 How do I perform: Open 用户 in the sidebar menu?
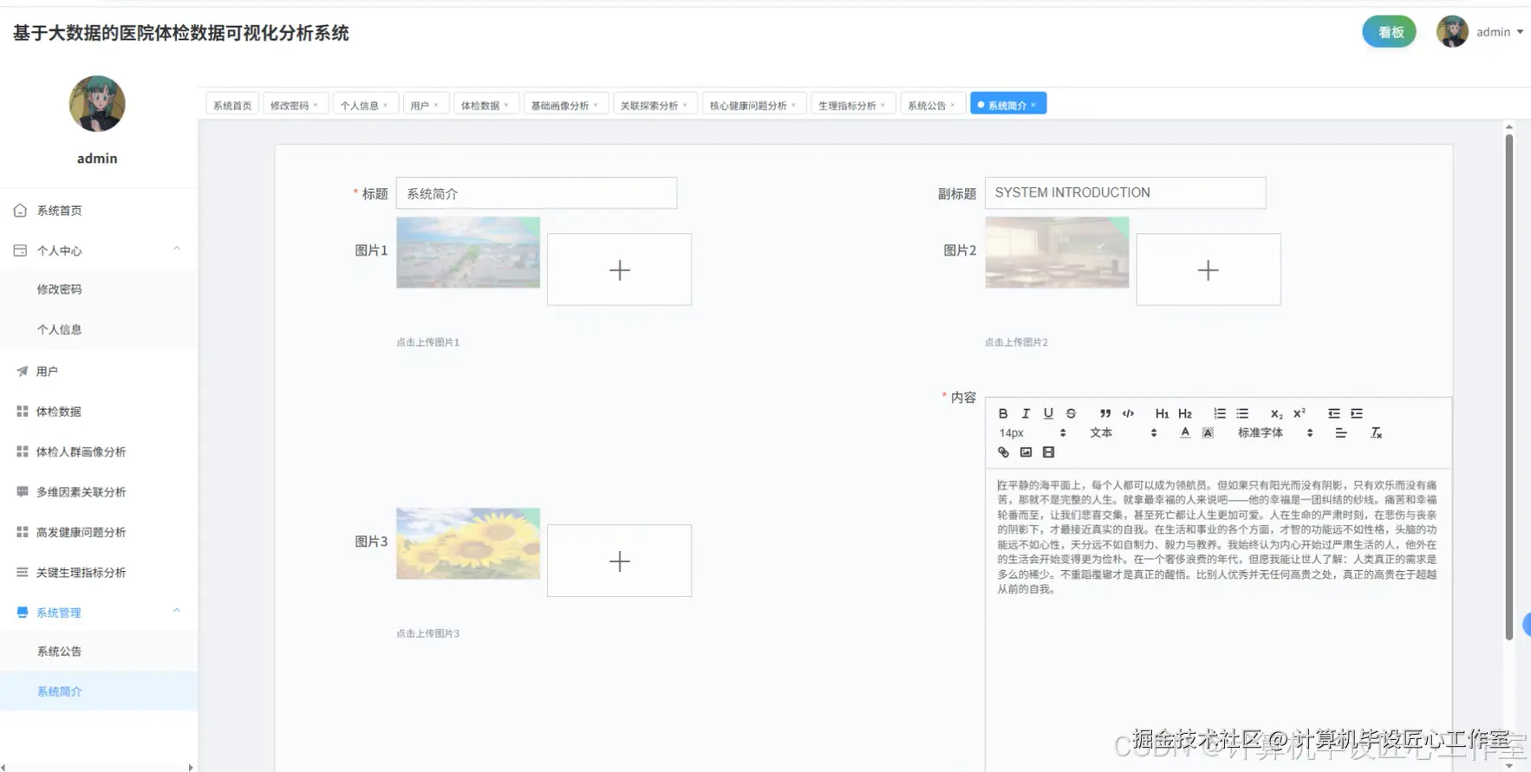pyautogui.click(x=99, y=371)
